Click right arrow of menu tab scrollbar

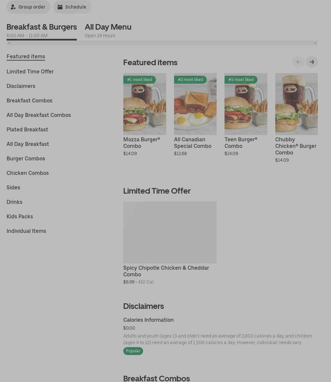pyautogui.click(x=315, y=43)
